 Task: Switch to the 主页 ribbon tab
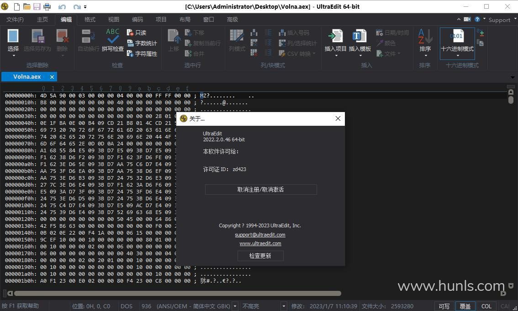(42, 20)
